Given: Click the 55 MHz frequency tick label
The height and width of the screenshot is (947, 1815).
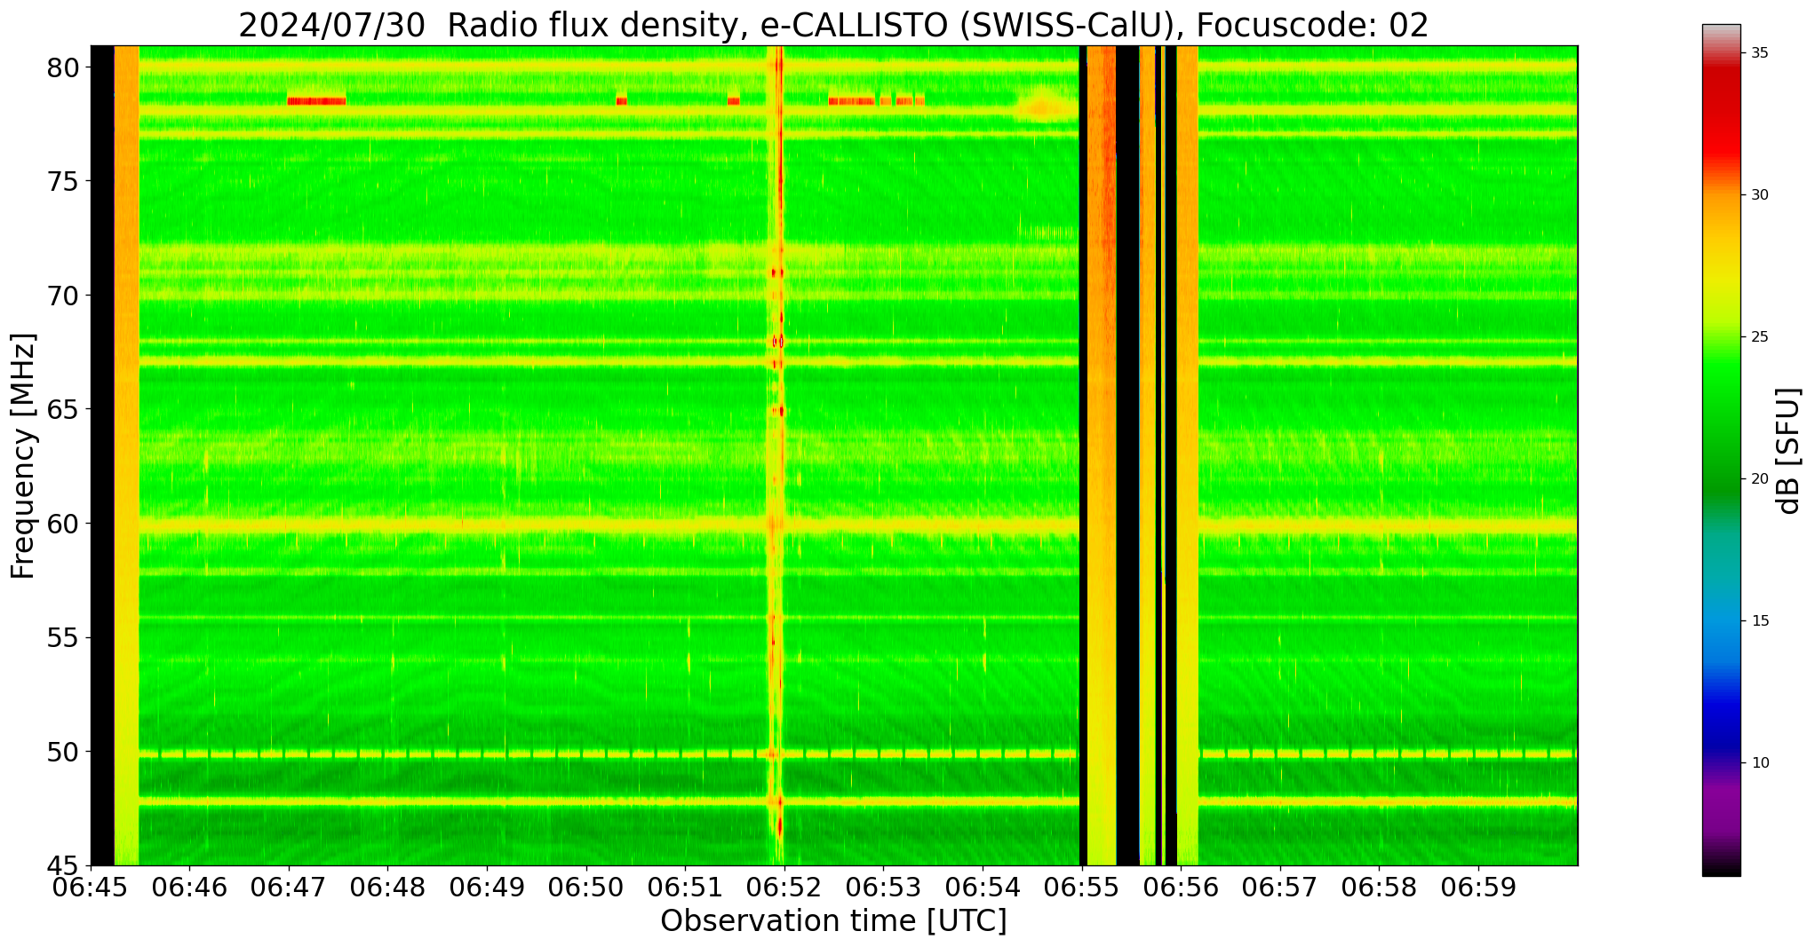Looking at the screenshot, I should tap(63, 638).
